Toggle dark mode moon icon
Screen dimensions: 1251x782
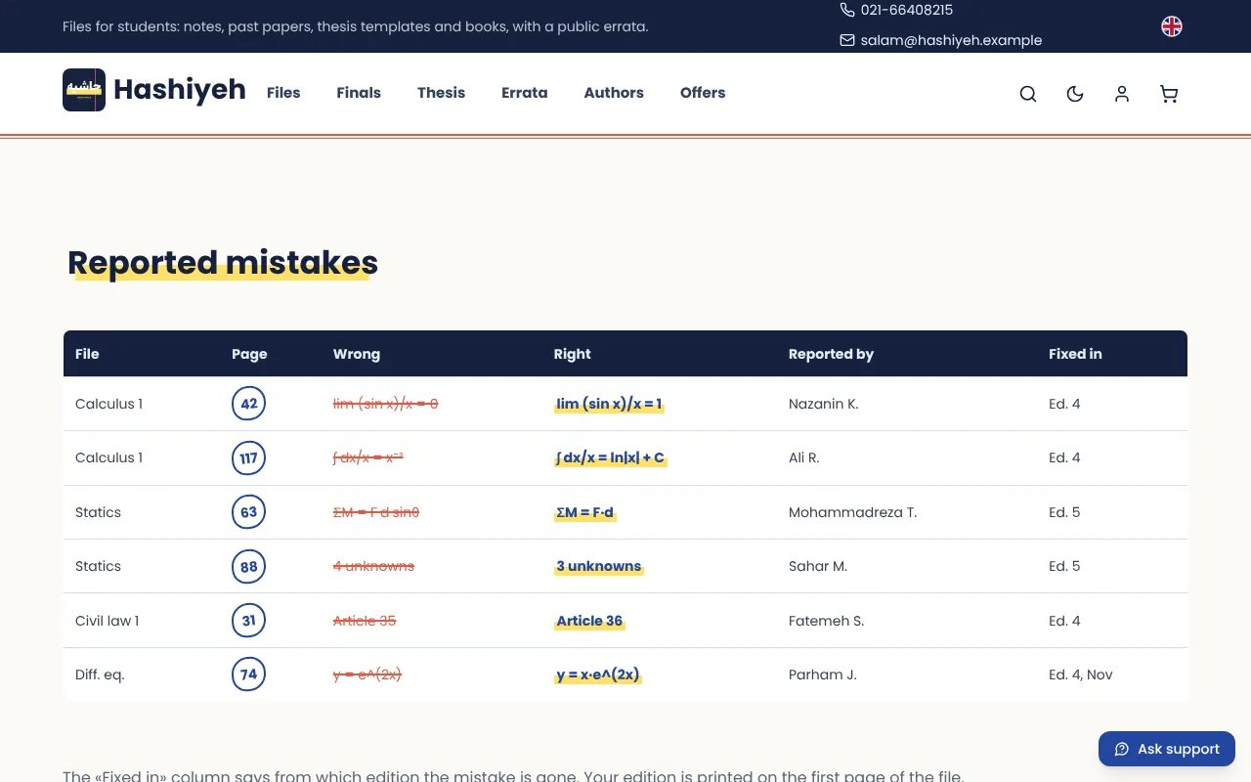click(x=1075, y=94)
